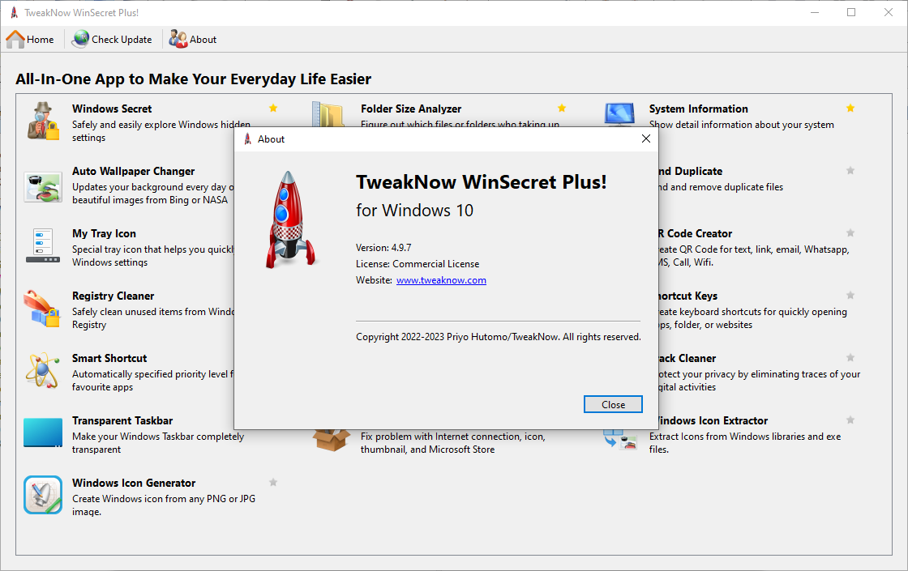Open Auto Wallpaper Changer title
The width and height of the screenshot is (908, 571).
133,171
